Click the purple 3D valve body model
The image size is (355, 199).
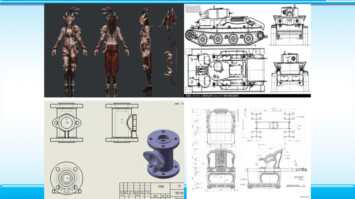pos(162,154)
